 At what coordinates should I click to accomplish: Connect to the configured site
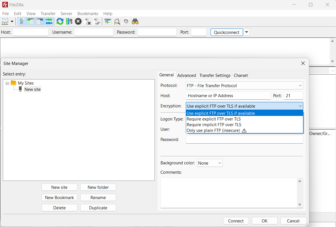coord(236,221)
